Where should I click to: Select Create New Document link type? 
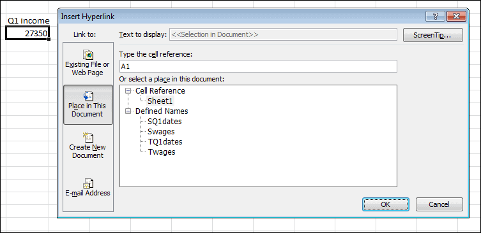click(x=88, y=146)
